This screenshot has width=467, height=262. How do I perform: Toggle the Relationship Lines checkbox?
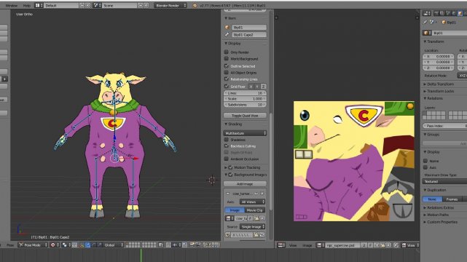tap(227, 79)
